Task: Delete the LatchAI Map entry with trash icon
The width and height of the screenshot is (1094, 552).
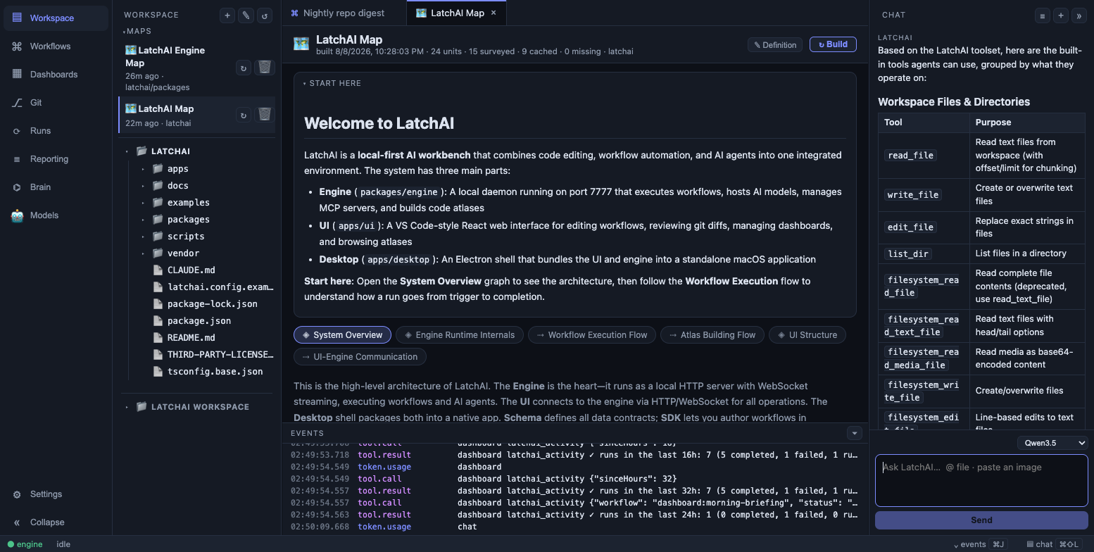Action: (264, 114)
